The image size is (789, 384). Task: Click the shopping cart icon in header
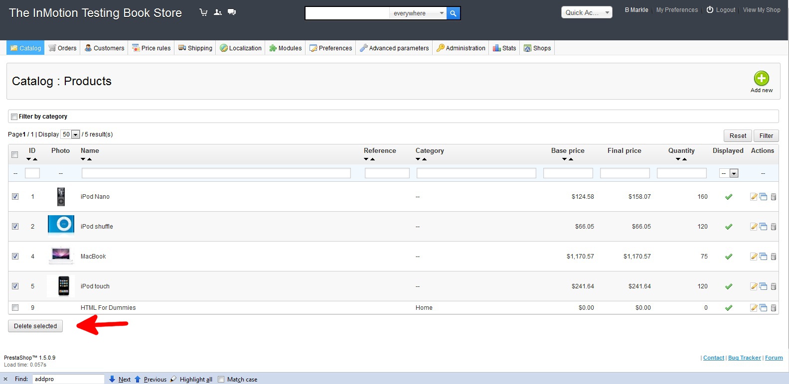coord(203,12)
